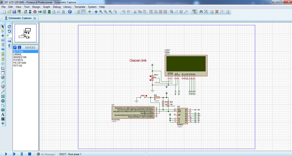Open the Help question mark icon
The image size is (292, 156).
click(70, 12)
